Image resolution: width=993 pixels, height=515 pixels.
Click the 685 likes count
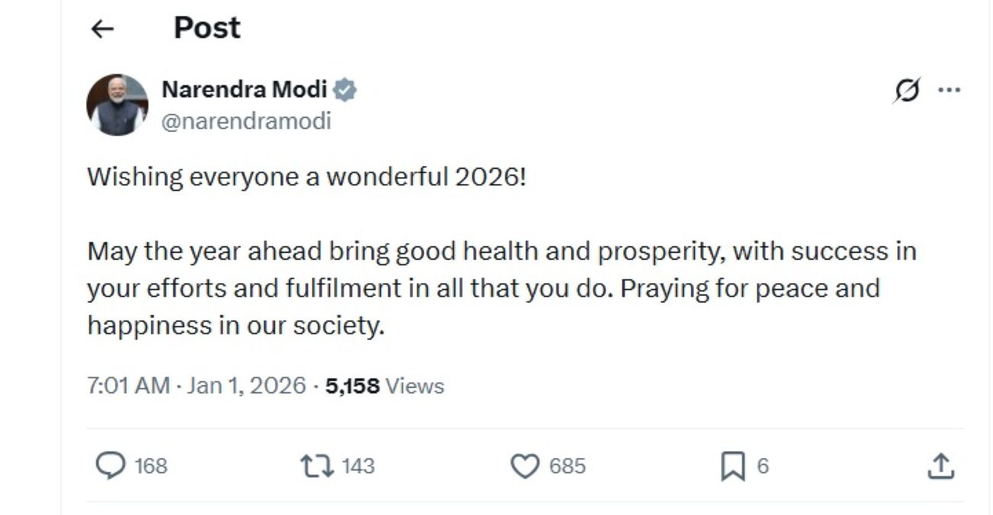coord(567,465)
